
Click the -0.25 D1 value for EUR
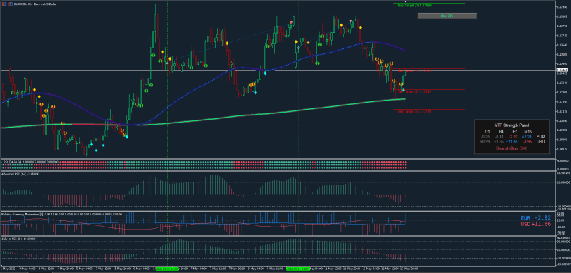485,136
